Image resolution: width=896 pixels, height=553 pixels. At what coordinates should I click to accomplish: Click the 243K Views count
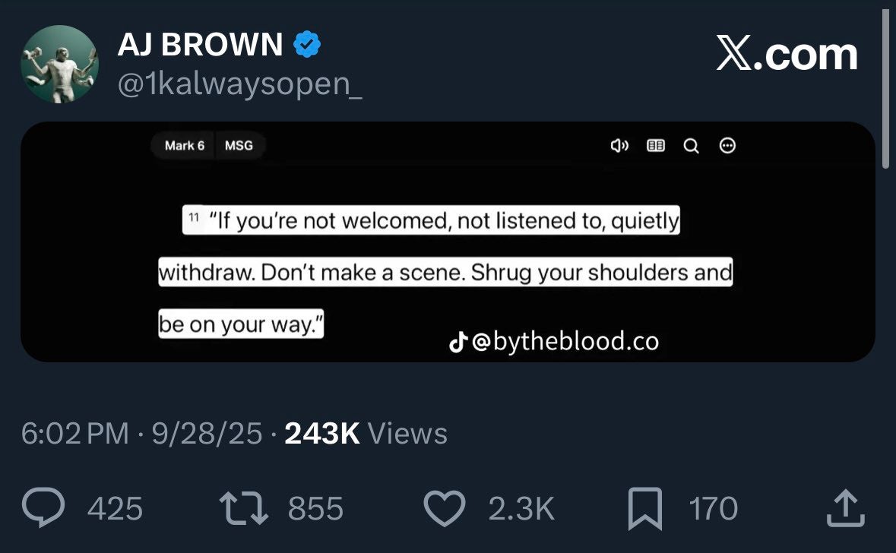click(366, 434)
